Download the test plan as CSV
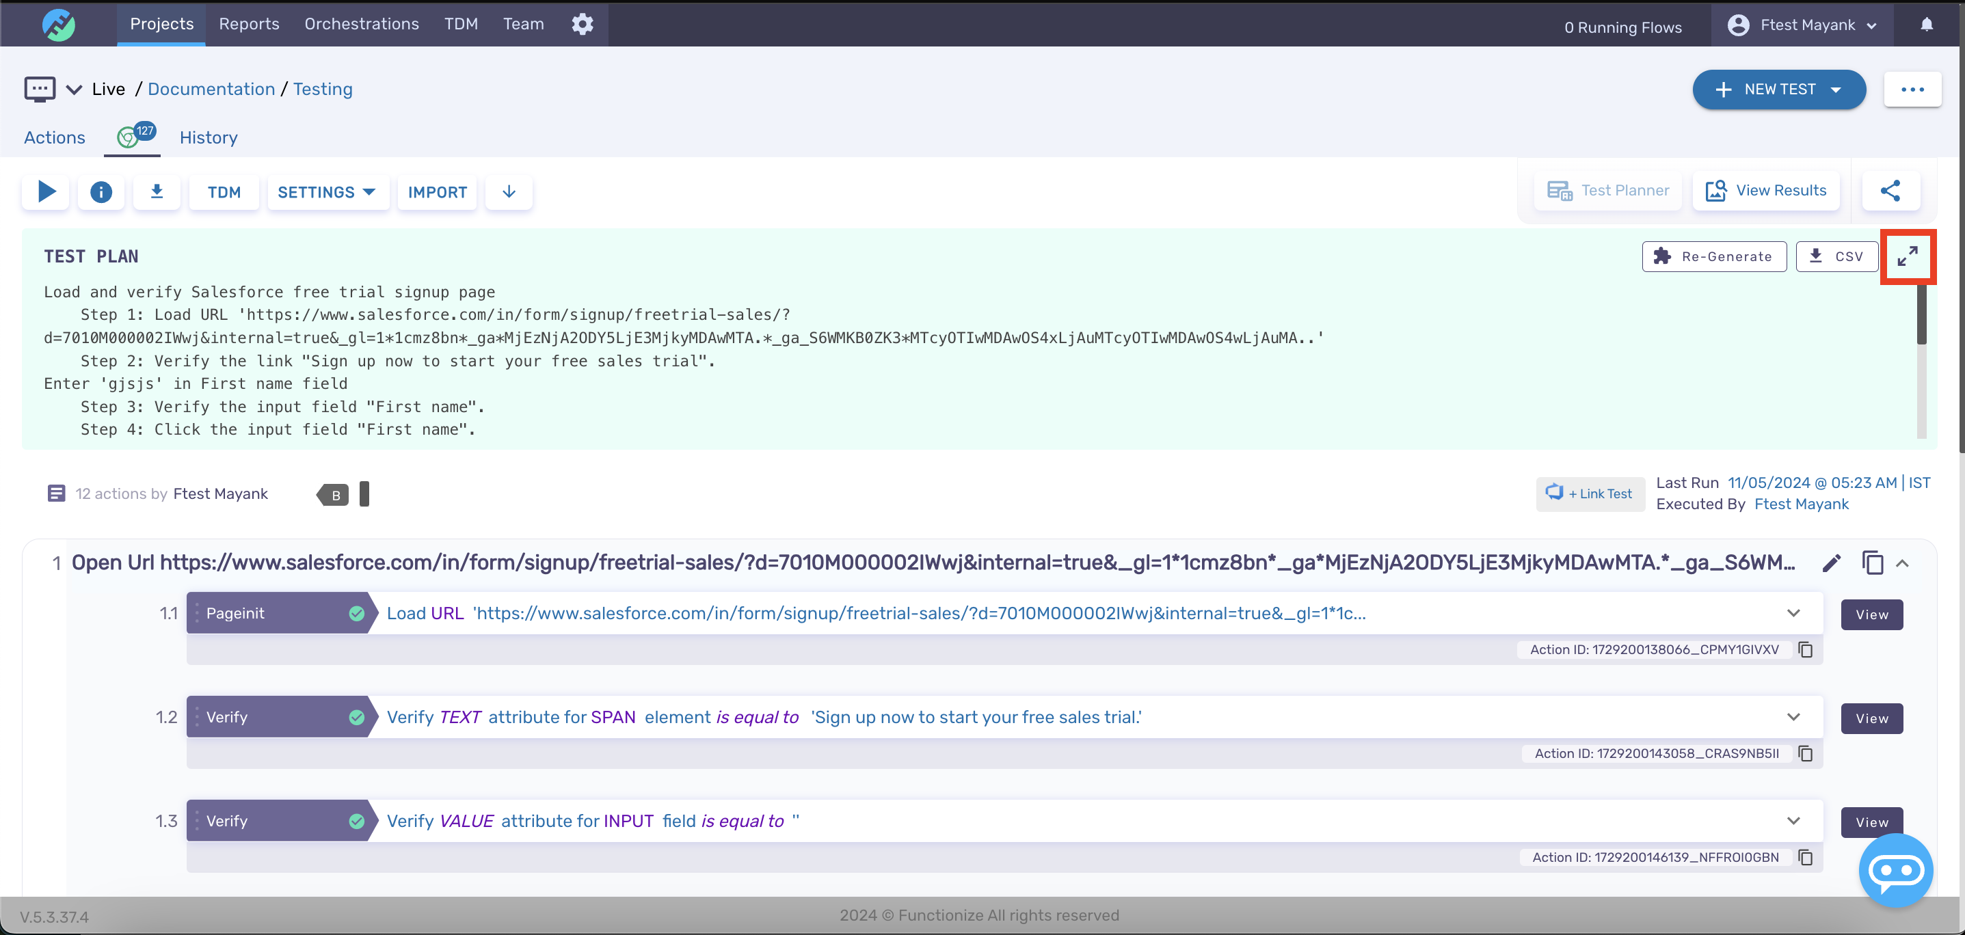The image size is (1965, 935). tap(1837, 256)
